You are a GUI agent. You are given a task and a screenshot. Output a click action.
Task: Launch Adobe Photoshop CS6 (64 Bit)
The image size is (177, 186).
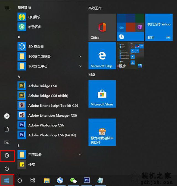click(50, 135)
